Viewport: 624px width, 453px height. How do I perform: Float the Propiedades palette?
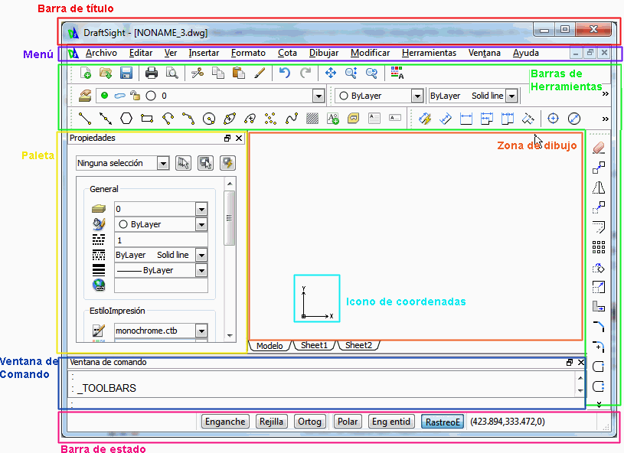(x=227, y=138)
